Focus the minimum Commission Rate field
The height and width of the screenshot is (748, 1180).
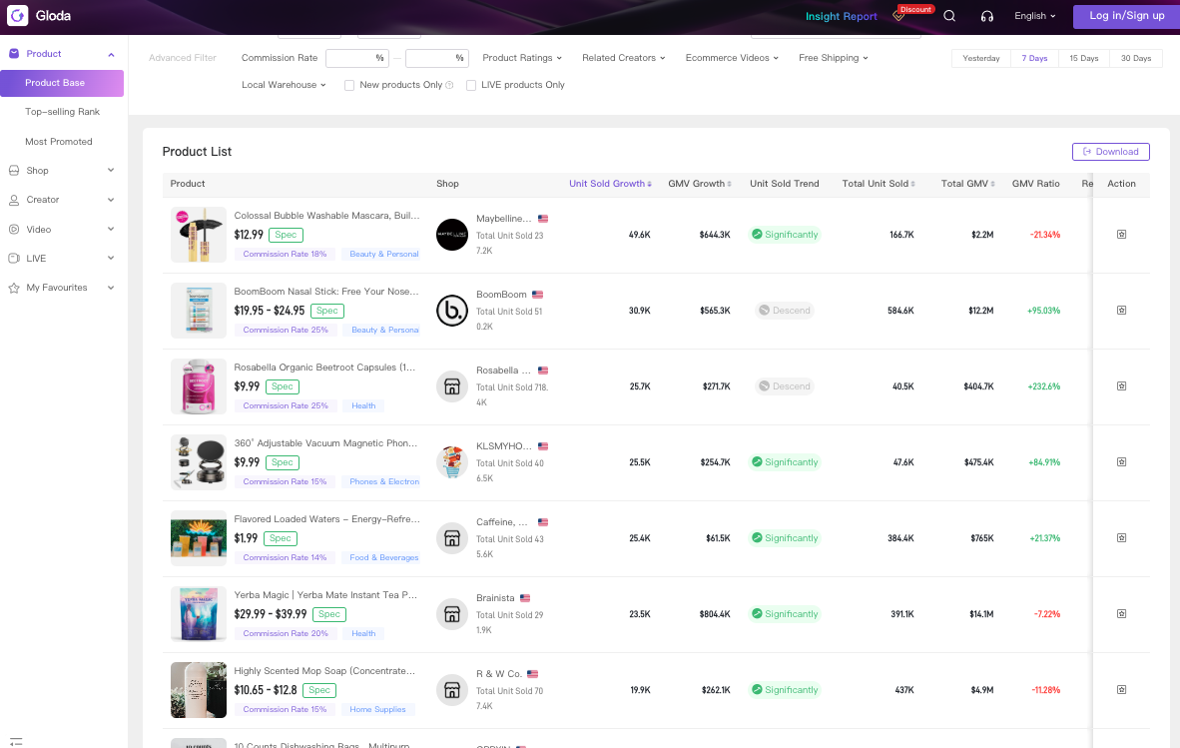(x=357, y=58)
